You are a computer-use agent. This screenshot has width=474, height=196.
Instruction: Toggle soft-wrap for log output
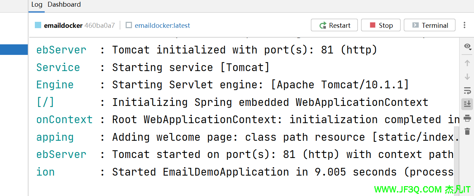point(467,91)
